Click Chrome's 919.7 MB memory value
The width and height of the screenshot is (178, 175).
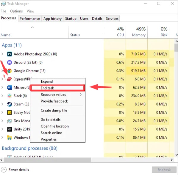138,71
